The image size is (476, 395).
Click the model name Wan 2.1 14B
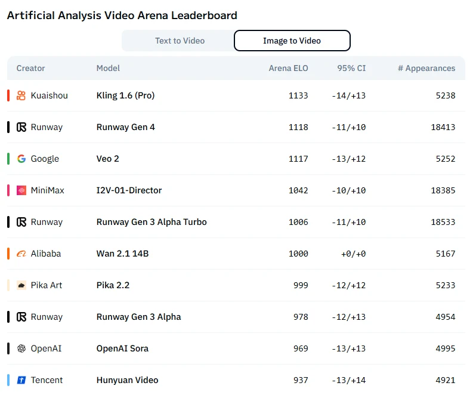coord(123,254)
